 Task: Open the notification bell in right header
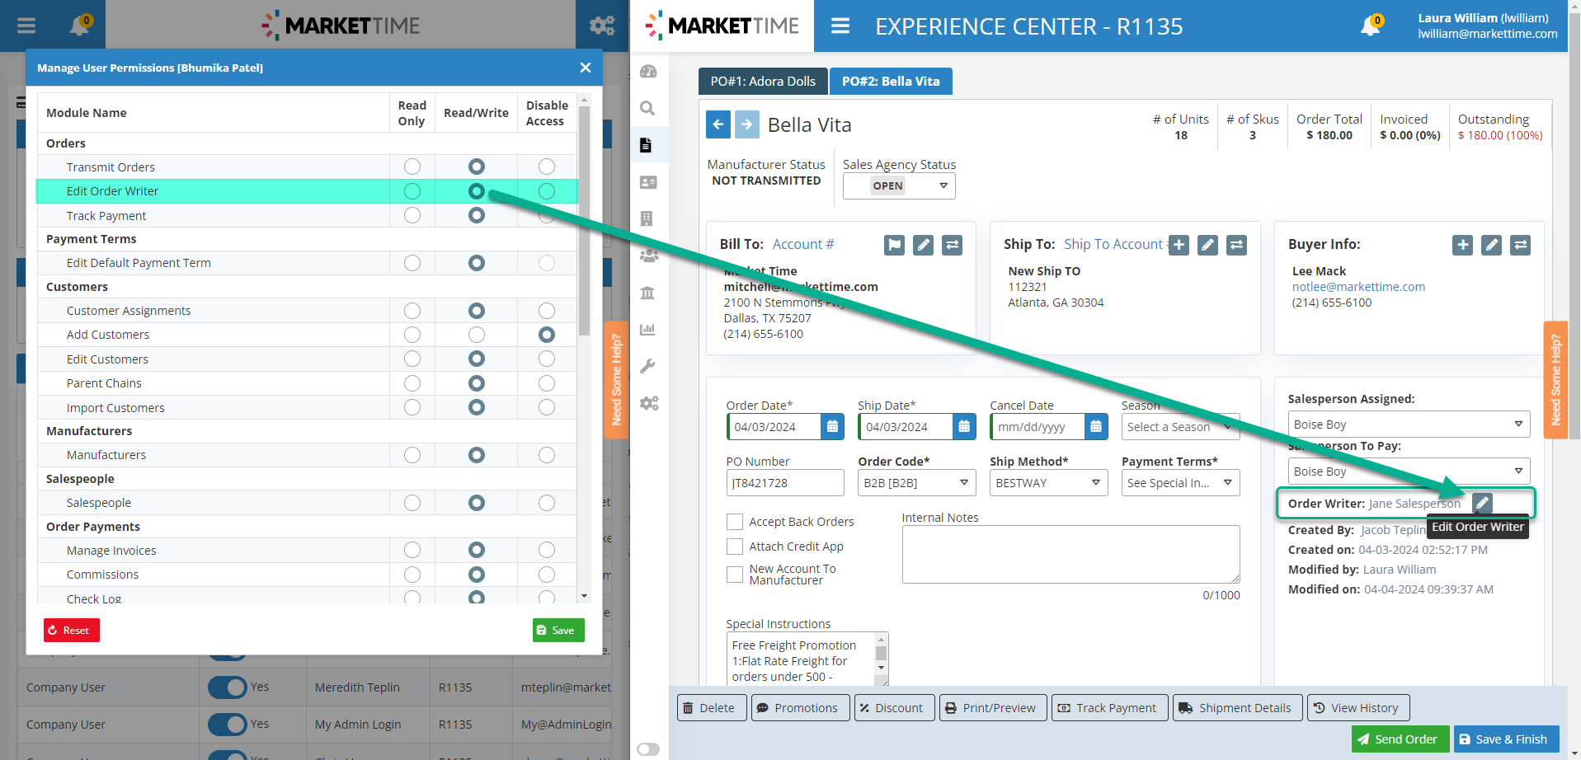point(1371,26)
